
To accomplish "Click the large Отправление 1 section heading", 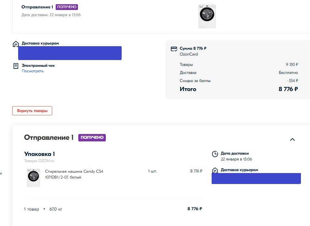I will click(49, 138).
